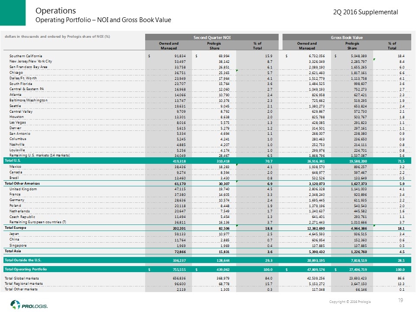Select the Total Europe row label
Viewport: 416px width, 312px height.
point(16,227)
